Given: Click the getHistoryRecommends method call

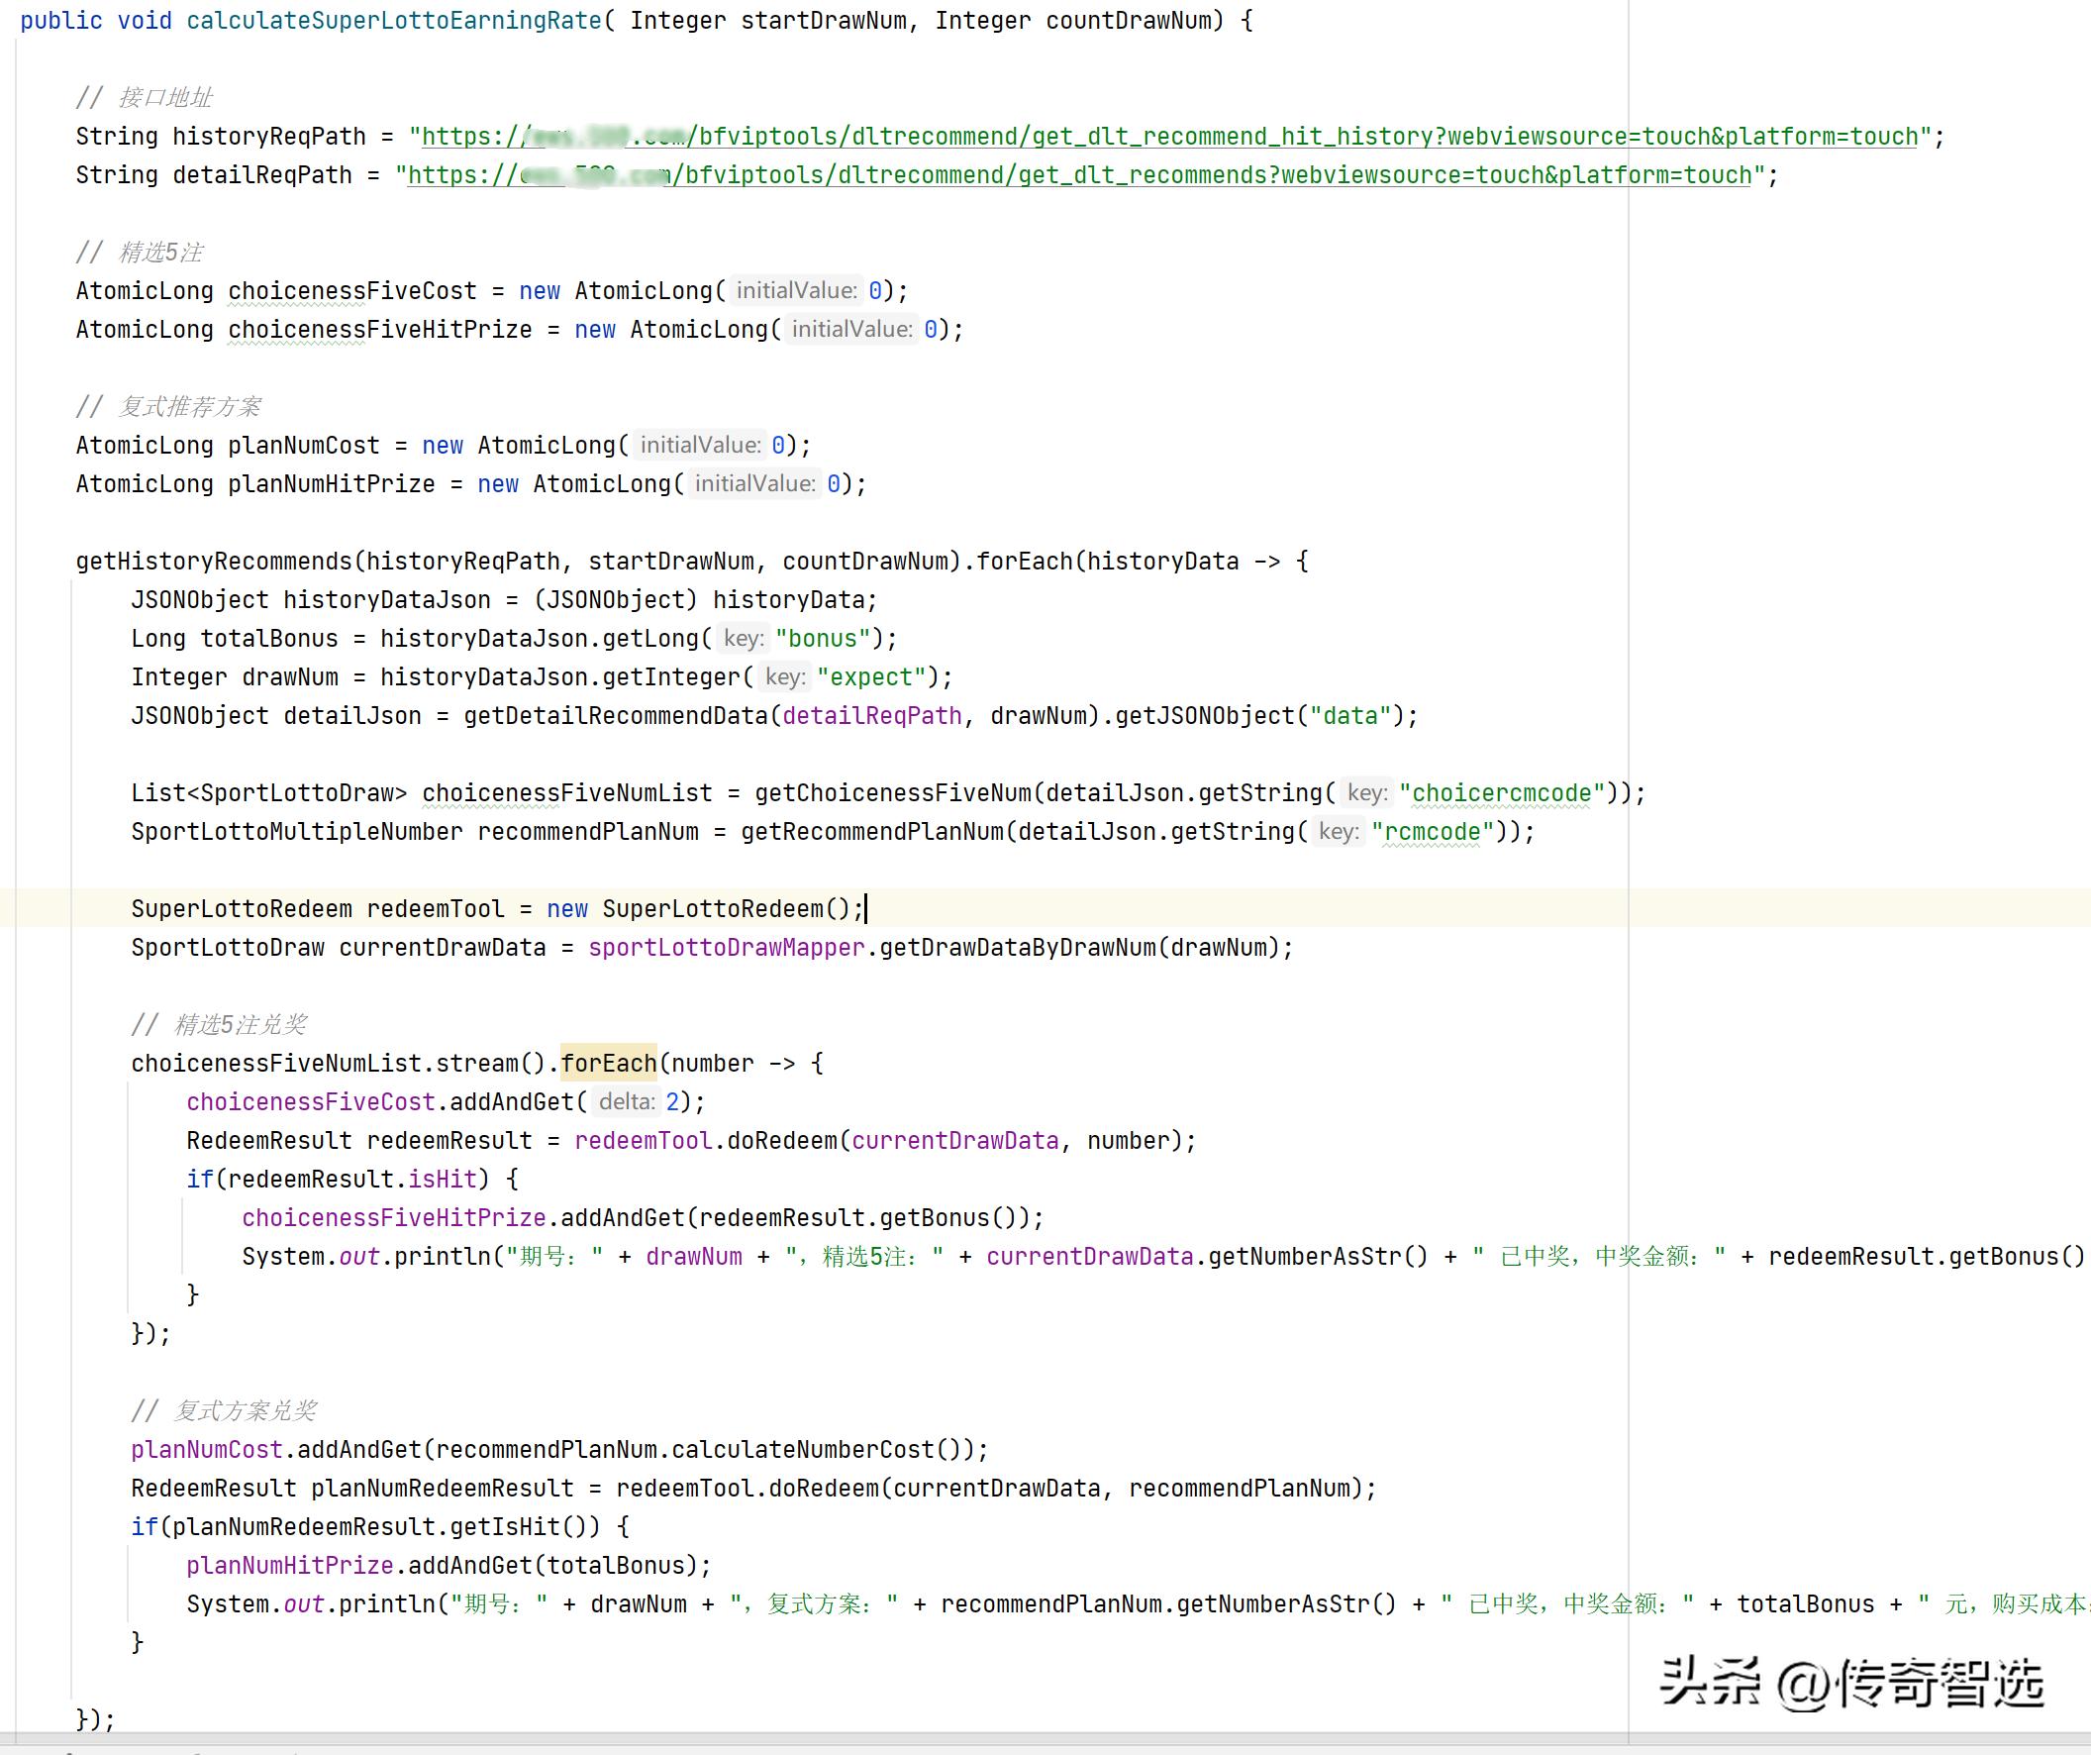Looking at the screenshot, I should [214, 562].
